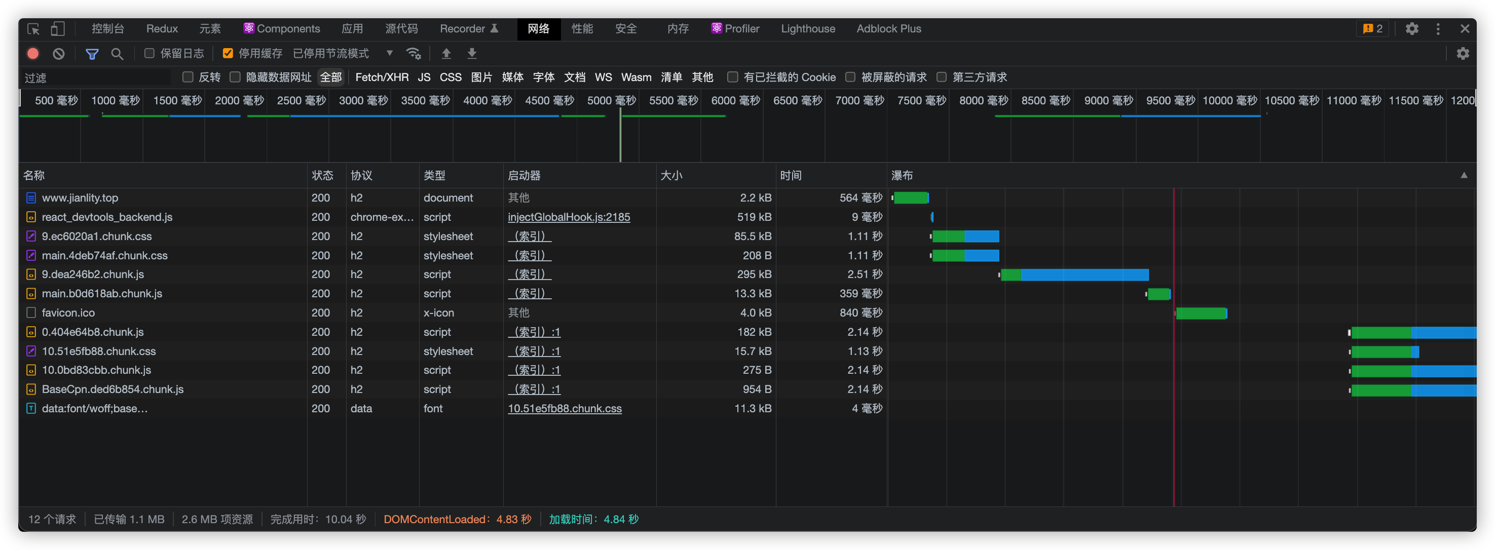
Task: Switch to the 性能 tab
Action: click(581, 28)
